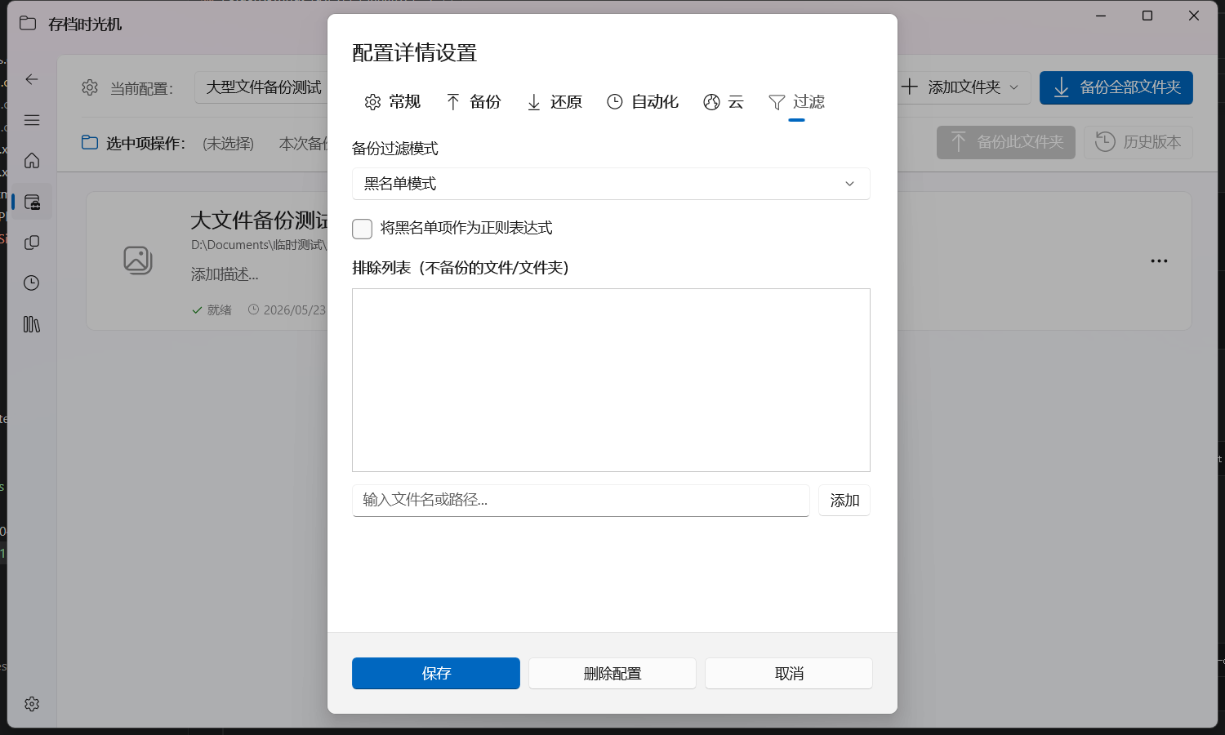Image resolution: width=1225 pixels, height=735 pixels.
Task: Click the gear icon beside 当前配置
Action: point(90,87)
